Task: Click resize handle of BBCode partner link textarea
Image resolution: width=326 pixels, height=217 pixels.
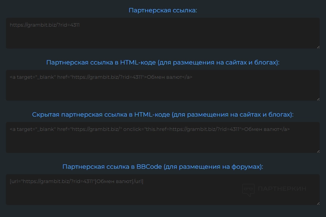Action: (318, 203)
